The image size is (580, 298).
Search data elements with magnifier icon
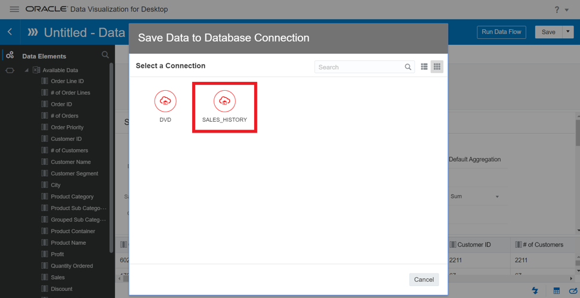(x=106, y=55)
